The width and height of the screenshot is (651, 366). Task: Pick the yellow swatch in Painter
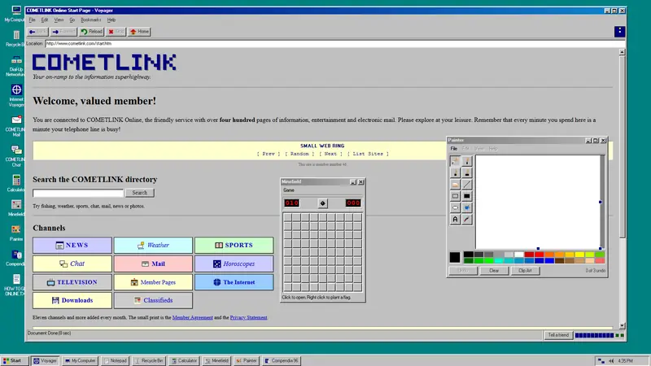579,255
